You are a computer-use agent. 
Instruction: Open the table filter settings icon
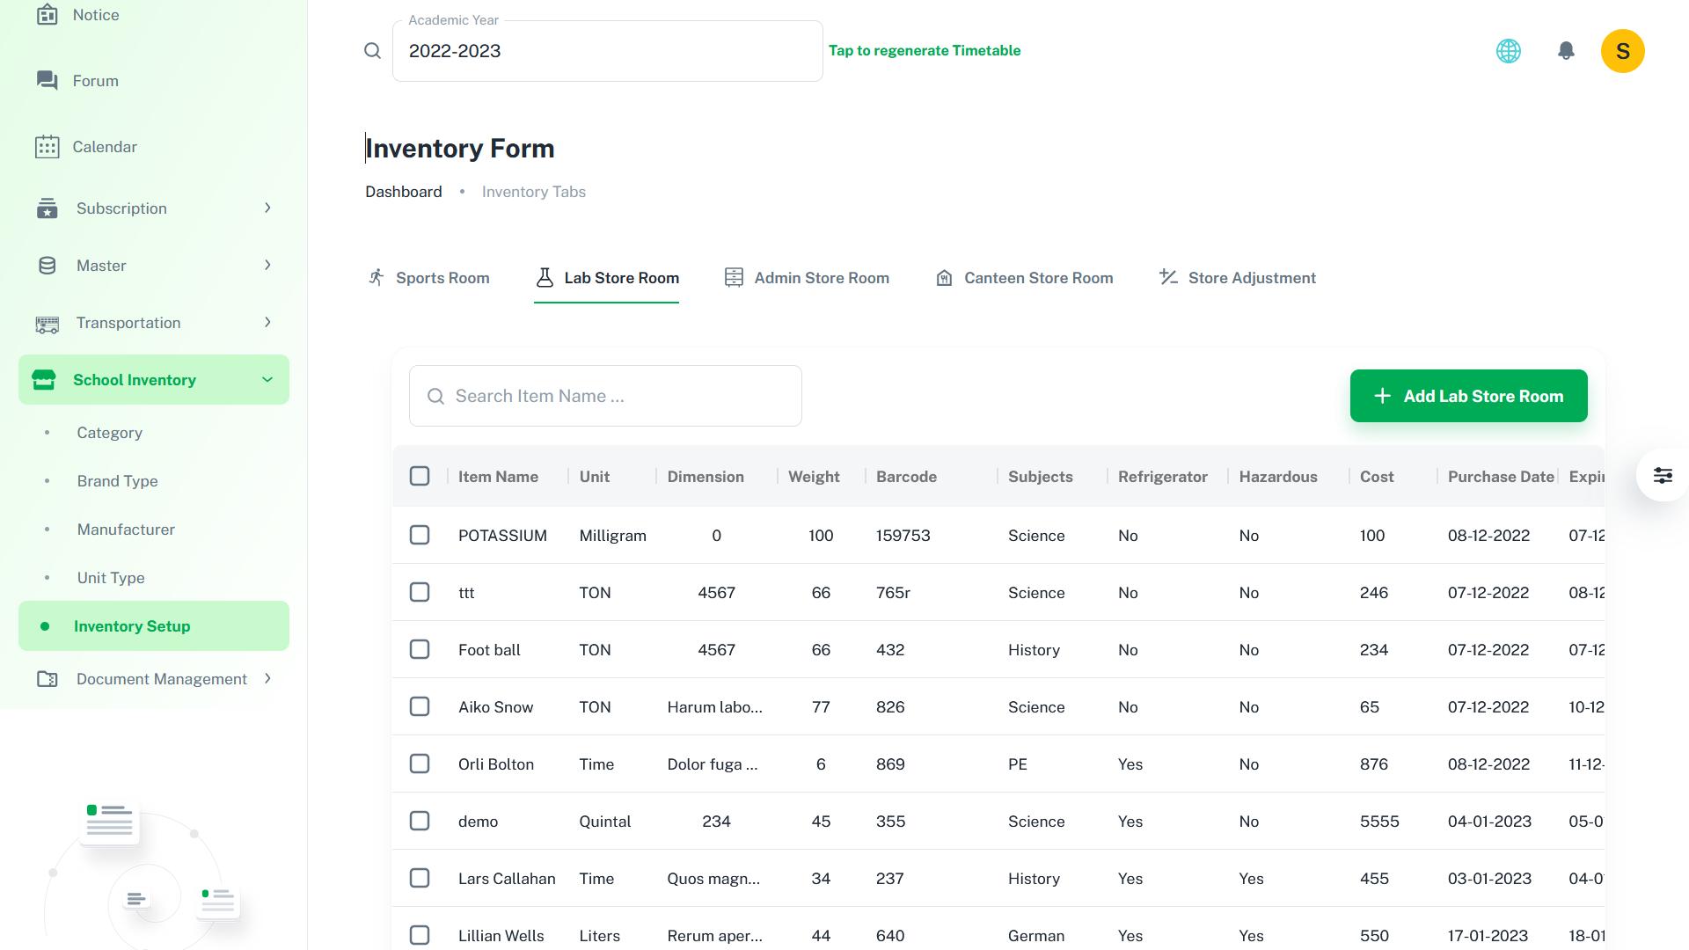pos(1662,476)
